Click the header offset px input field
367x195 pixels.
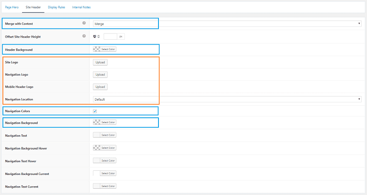coord(110,36)
